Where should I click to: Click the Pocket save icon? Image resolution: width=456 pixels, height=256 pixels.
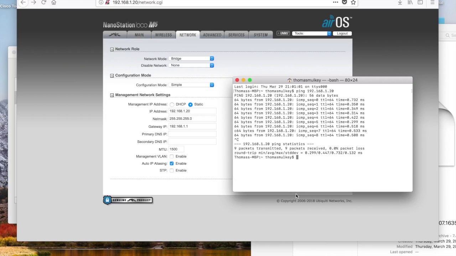point(344,2)
